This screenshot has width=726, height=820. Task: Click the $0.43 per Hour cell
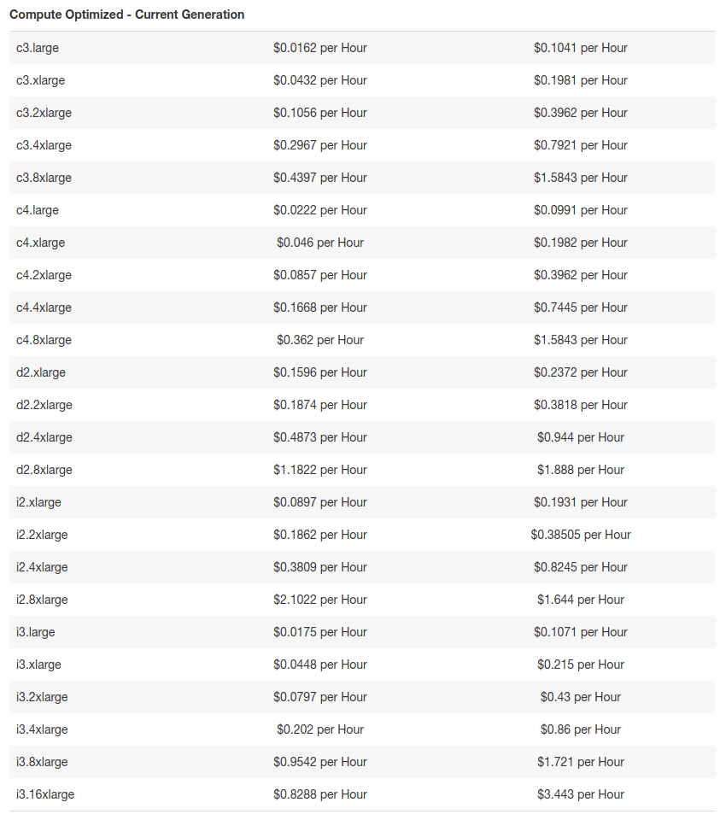point(581,697)
